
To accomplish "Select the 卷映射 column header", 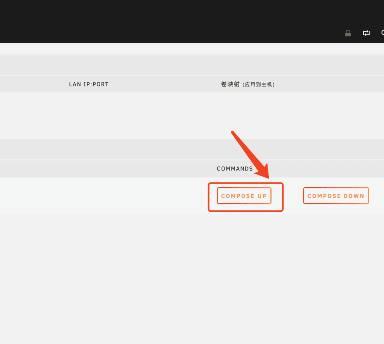I will [230, 84].
